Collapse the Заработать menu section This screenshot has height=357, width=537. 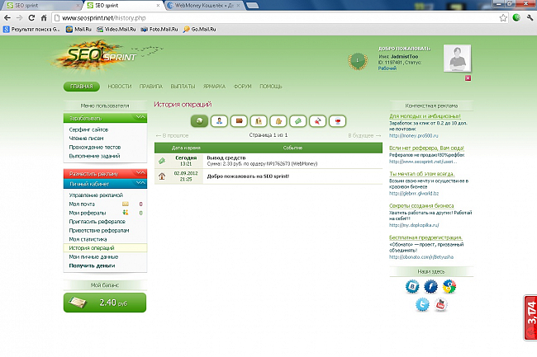pos(105,118)
